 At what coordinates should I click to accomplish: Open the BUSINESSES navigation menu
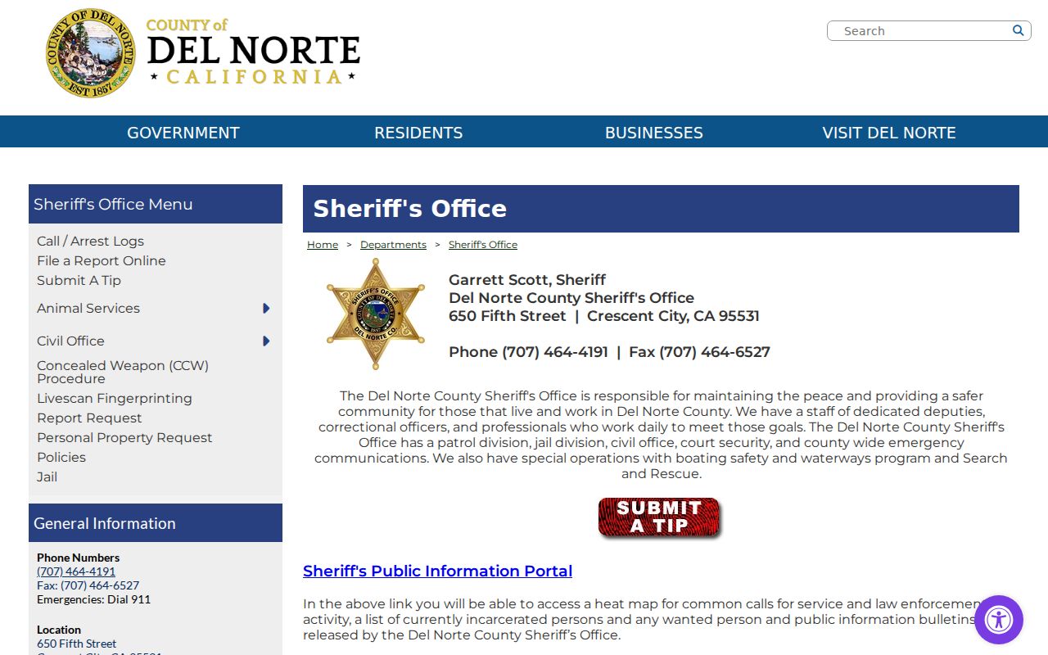(654, 133)
